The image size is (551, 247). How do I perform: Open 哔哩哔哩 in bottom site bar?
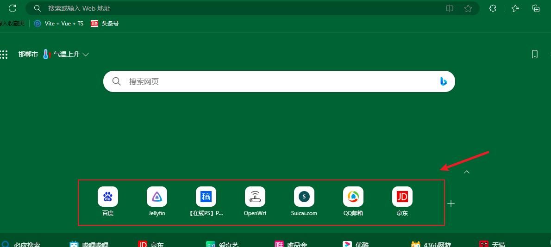89,244
